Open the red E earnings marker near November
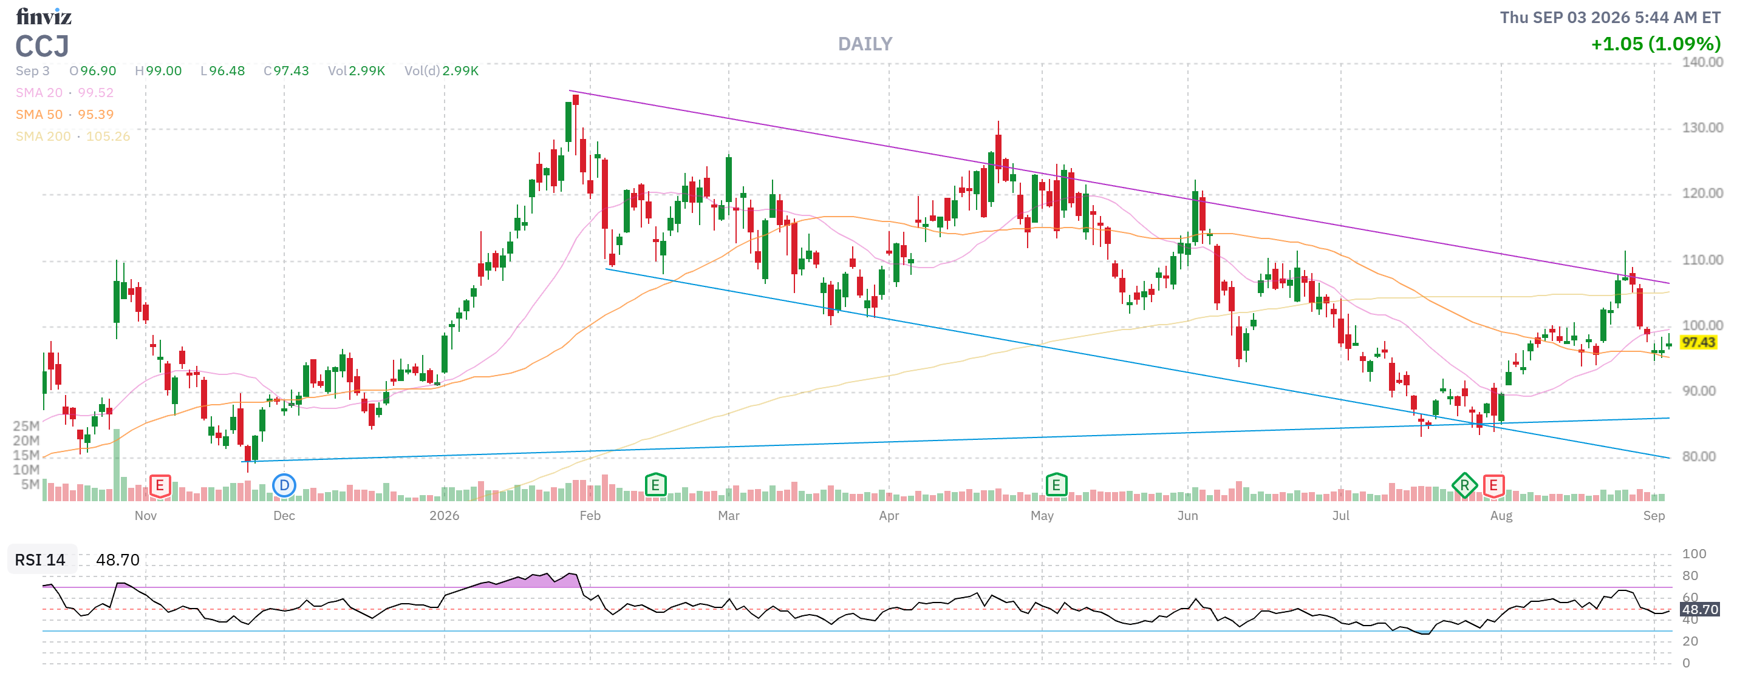The height and width of the screenshot is (682, 1737). pyautogui.click(x=160, y=485)
